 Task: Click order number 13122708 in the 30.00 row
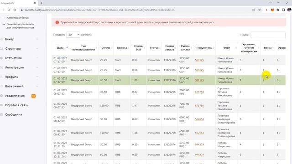(x=170, y=119)
